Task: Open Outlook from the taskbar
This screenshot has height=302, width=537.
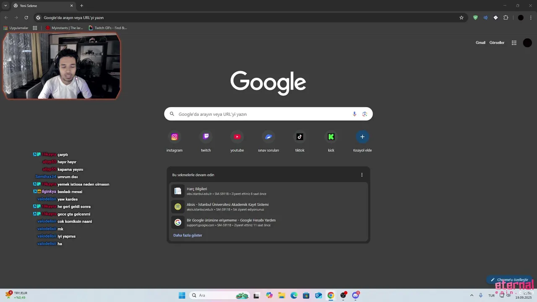Action: pyautogui.click(x=318, y=295)
